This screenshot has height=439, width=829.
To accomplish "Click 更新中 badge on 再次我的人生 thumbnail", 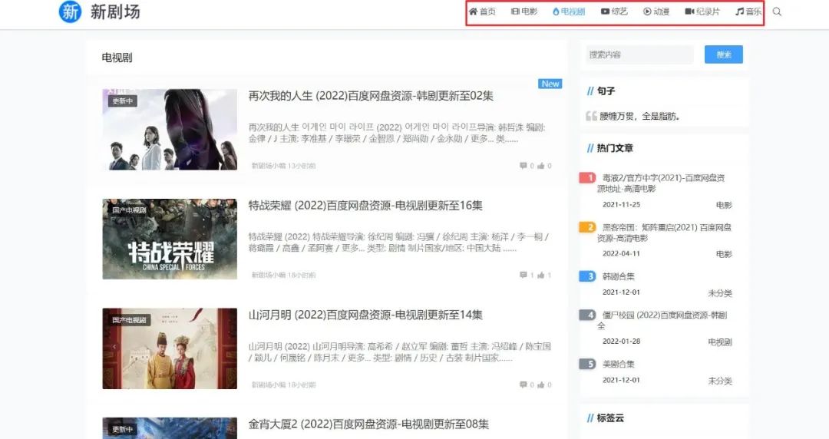I will 123,101.
